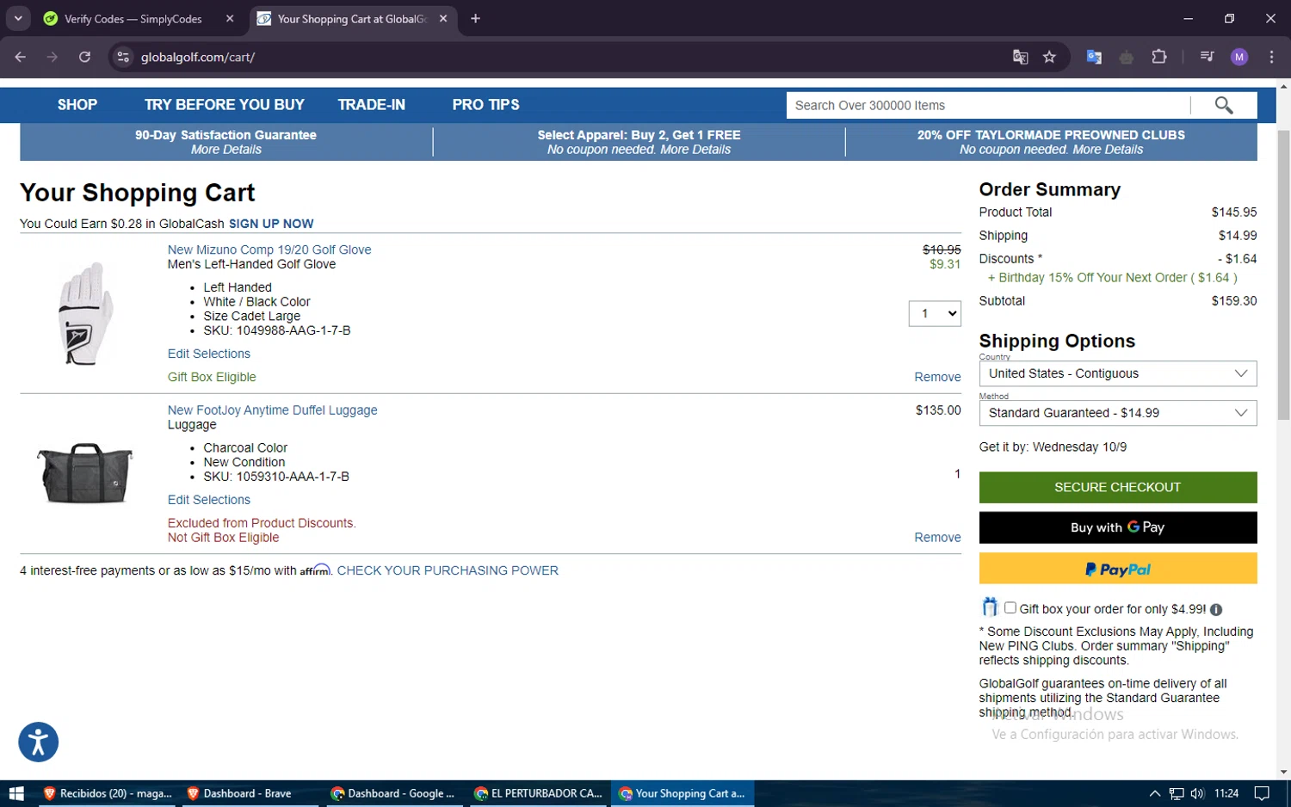Pay using Buy with G Pay
This screenshot has width=1291, height=807.
(1118, 527)
